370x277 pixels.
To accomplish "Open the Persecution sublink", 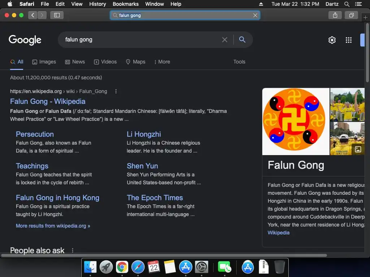I will [35, 134].
